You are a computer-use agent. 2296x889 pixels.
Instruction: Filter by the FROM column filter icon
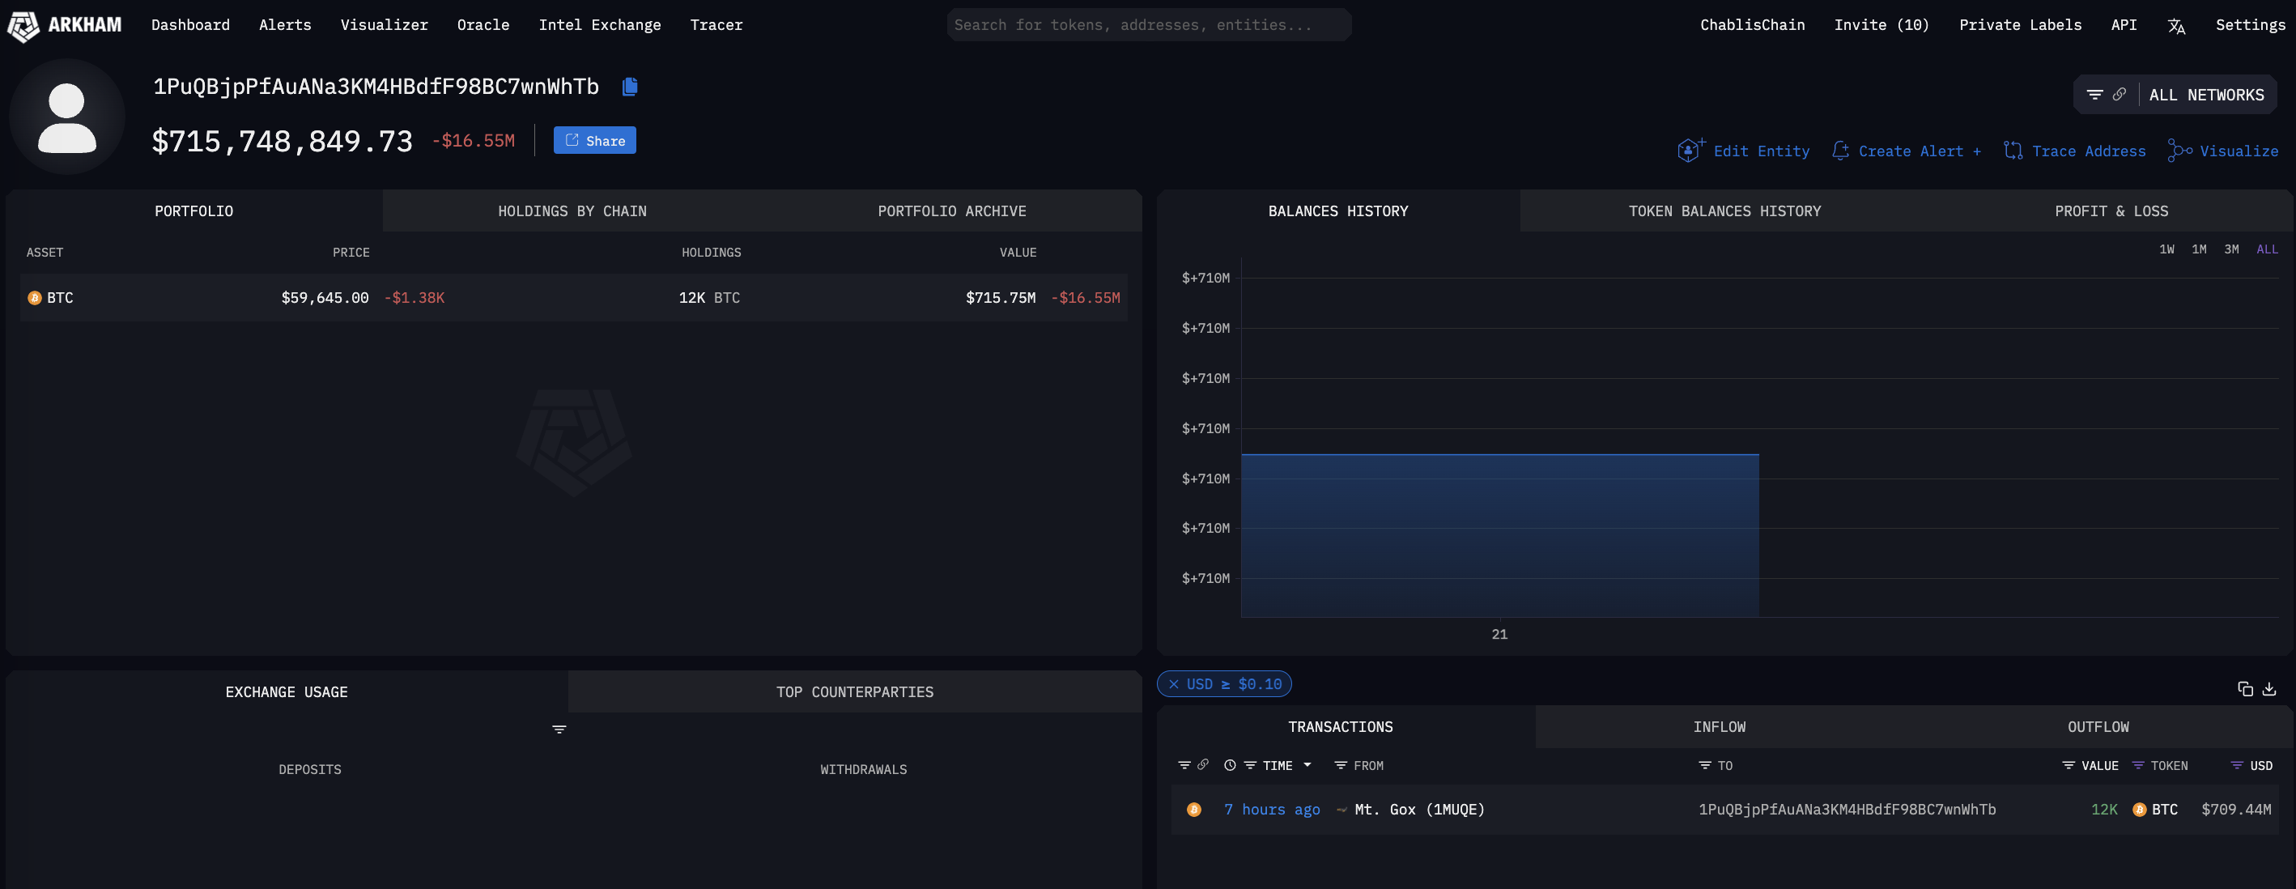1341,765
